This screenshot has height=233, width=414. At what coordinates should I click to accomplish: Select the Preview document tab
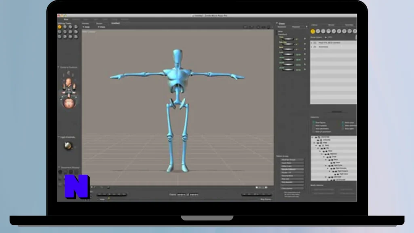85,23
